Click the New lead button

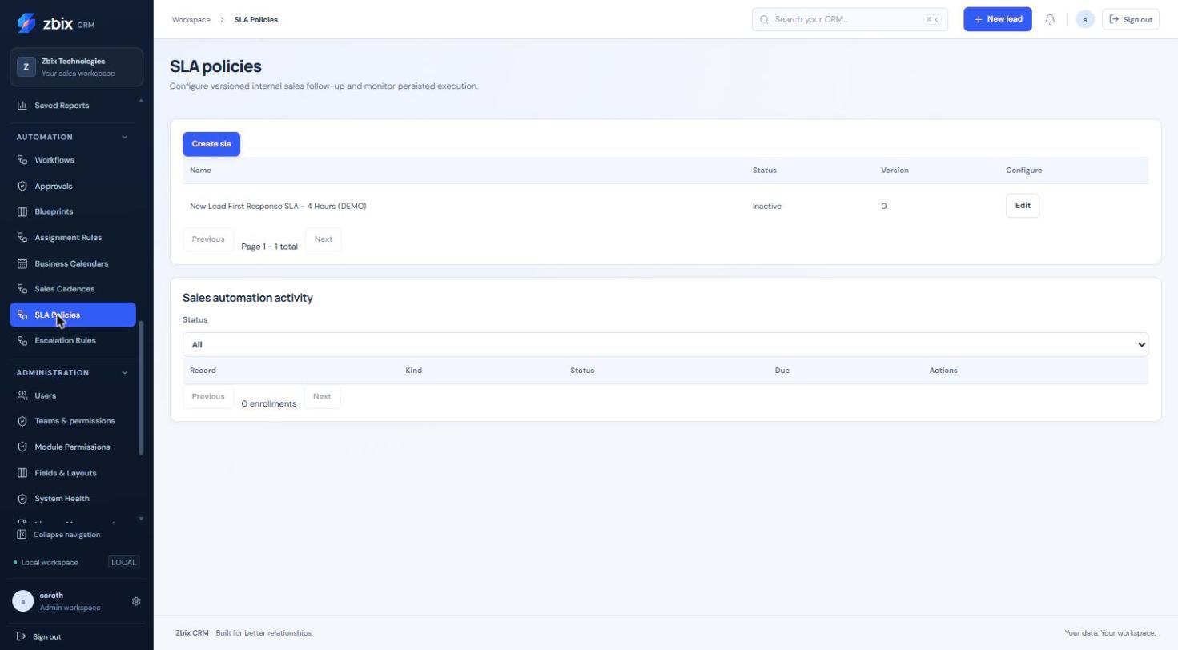998,19
